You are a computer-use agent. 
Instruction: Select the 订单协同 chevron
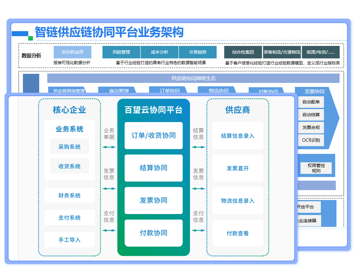click(169, 90)
